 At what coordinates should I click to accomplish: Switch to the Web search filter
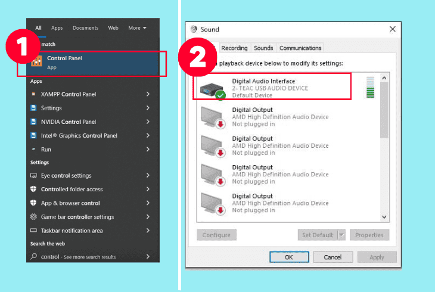tap(113, 28)
